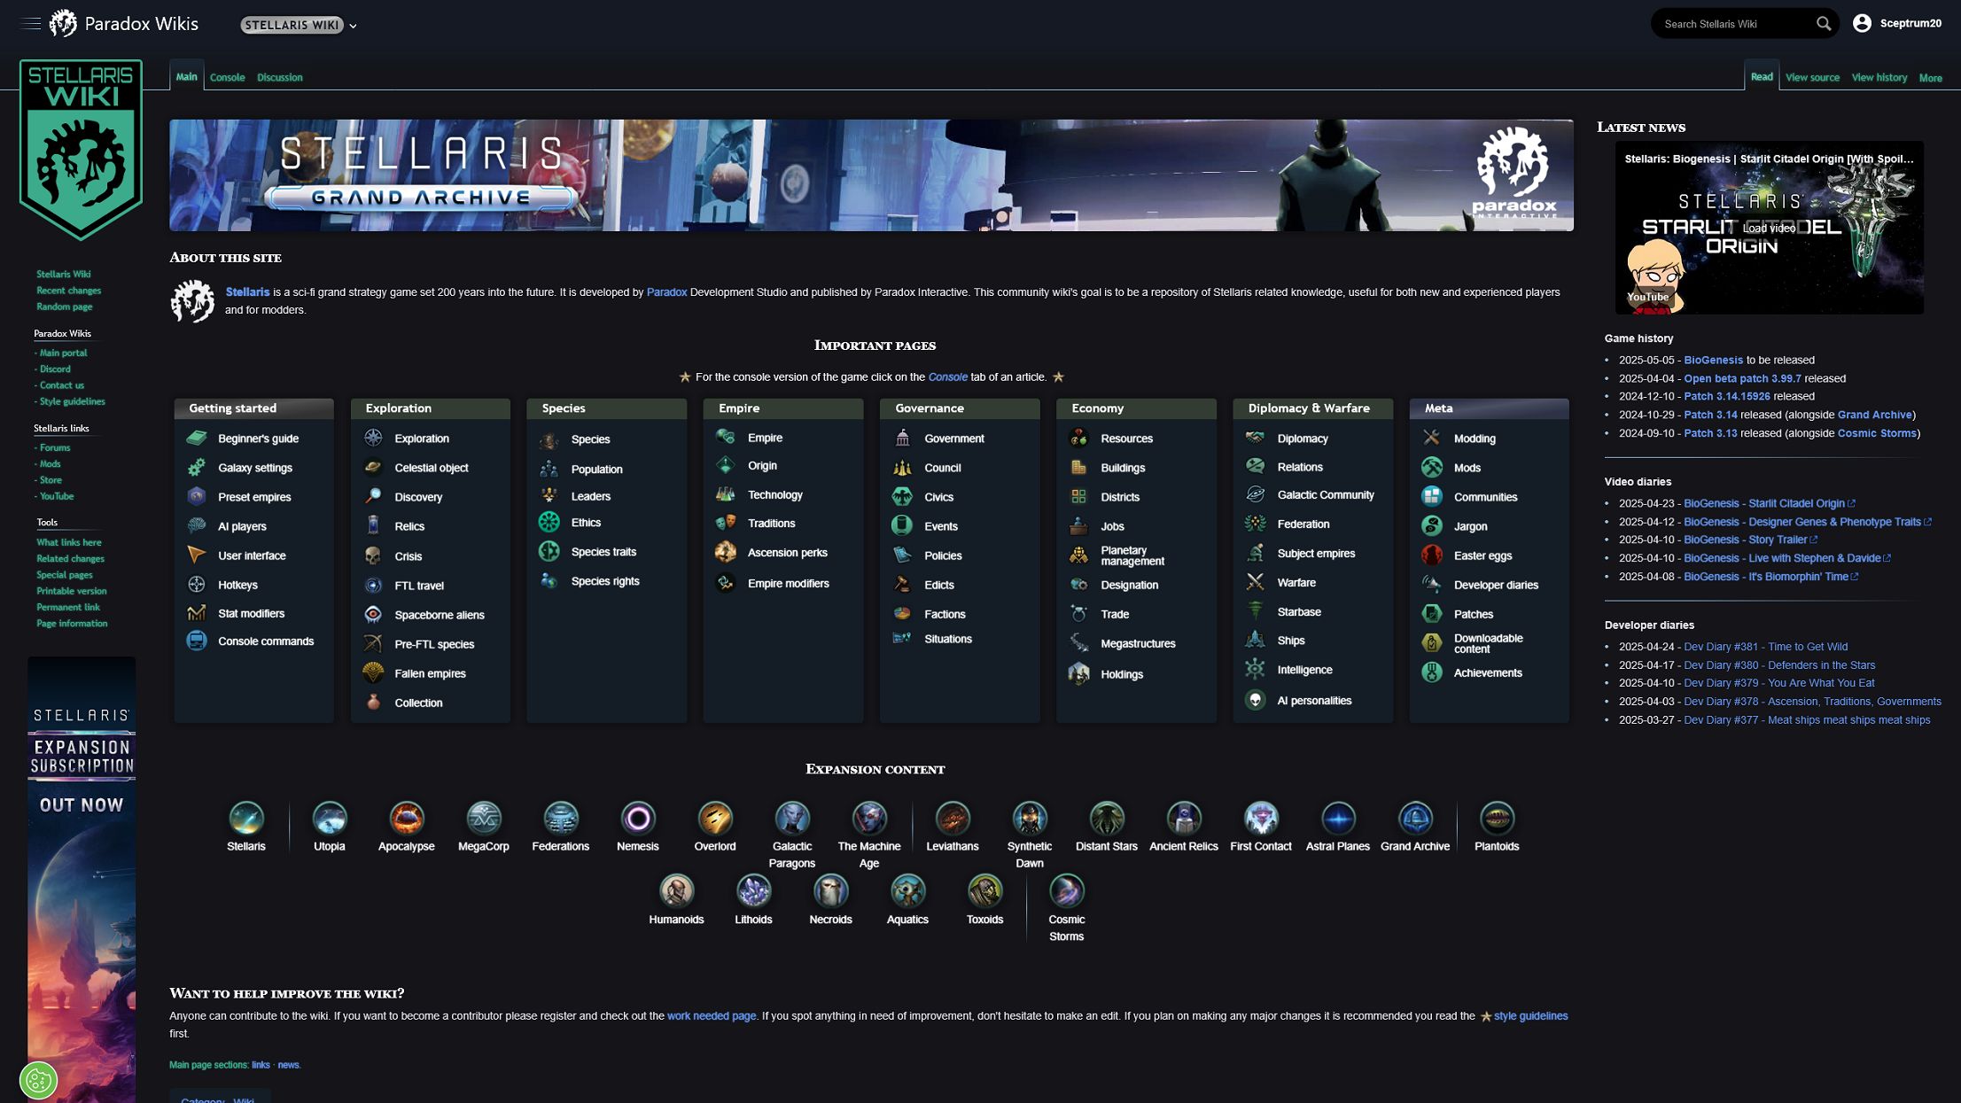Image resolution: width=1961 pixels, height=1103 pixels.
Task: Open the Sceptrum20 user account icon
Action: (1862, 23)
